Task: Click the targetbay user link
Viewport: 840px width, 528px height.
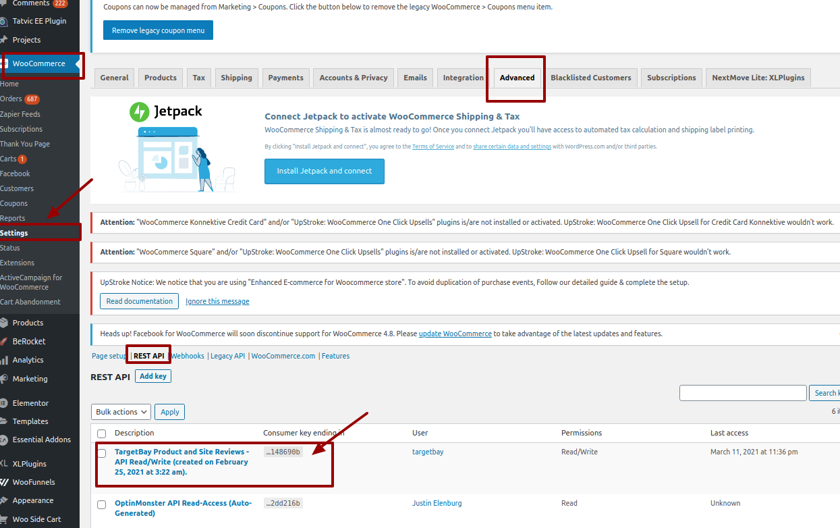Action: click(428, 452)
